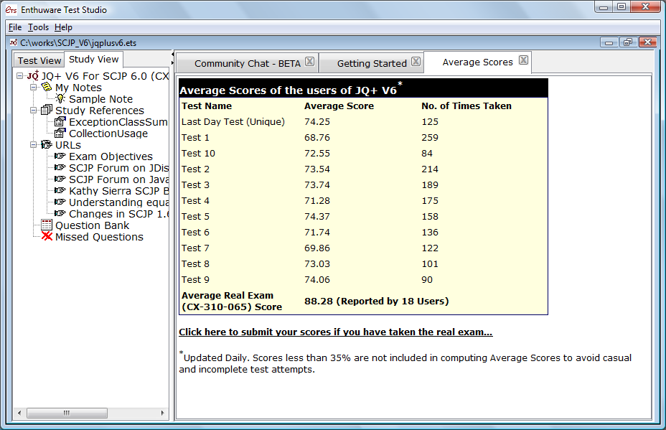Click the tree horizontal scrollbar thumb
This screenshot has height=430, width=666.
click(x=67, y=413)
